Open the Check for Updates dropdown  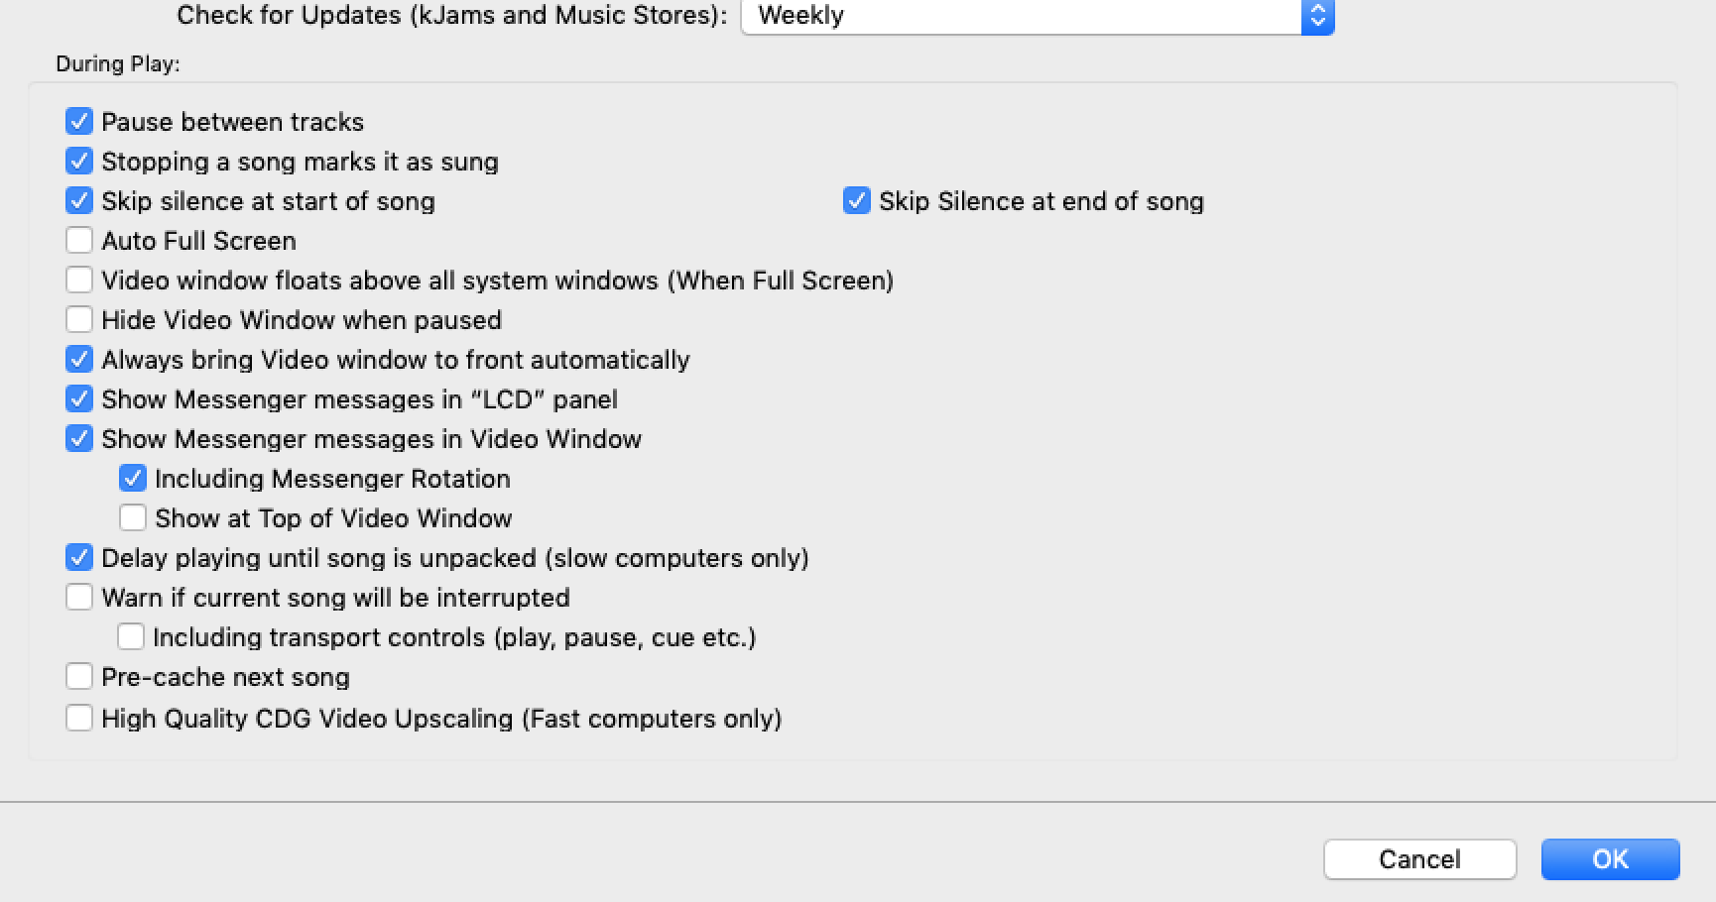coord(1037,16)
